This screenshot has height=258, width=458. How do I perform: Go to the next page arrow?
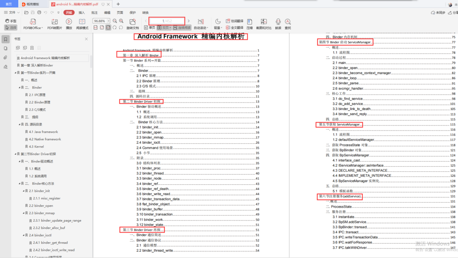pyautogui.click(x=189, y=21)
